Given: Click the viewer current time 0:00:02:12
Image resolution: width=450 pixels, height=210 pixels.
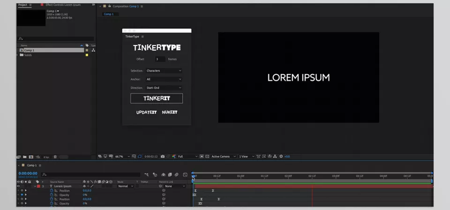Looking at the screenshot, I should (x=151, y=157).
